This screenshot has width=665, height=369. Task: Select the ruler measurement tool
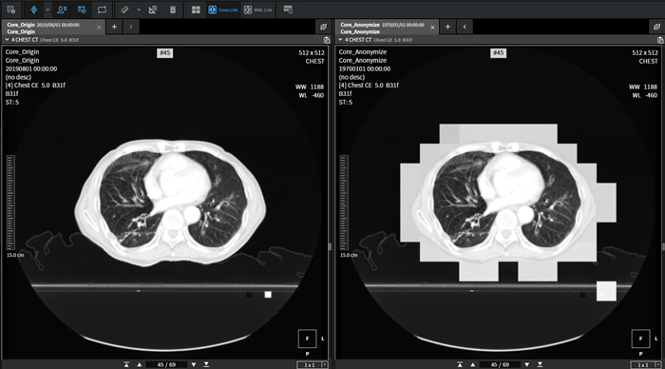point(124,10)
